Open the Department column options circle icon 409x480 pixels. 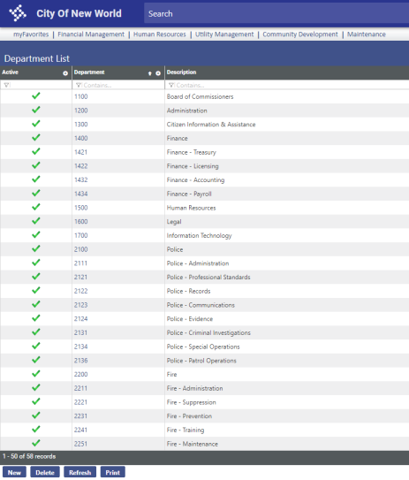point(158,73)
